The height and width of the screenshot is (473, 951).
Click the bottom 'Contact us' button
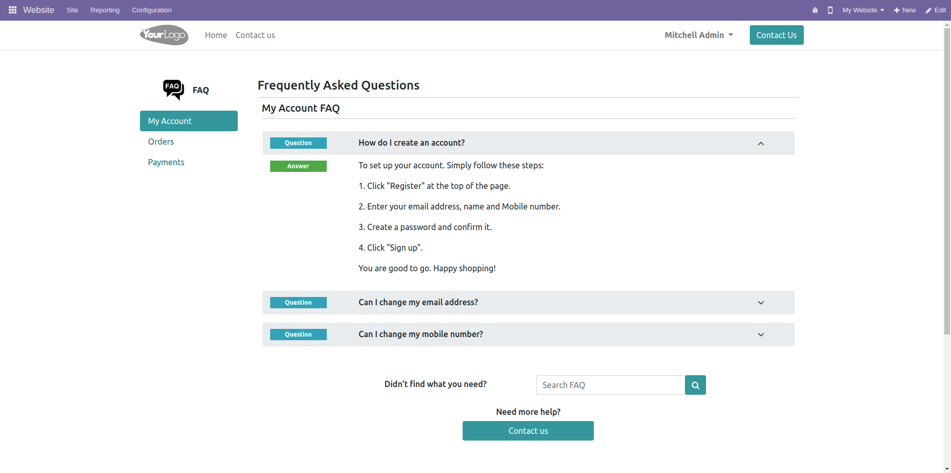click(x=528, y=431)
